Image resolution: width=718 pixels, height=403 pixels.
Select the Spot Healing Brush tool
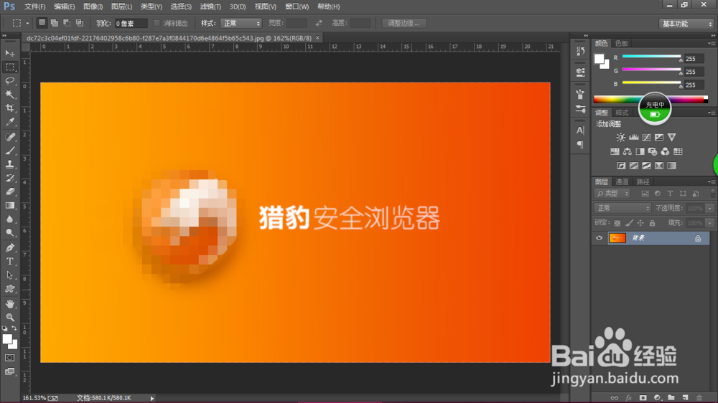coord(9,137)
